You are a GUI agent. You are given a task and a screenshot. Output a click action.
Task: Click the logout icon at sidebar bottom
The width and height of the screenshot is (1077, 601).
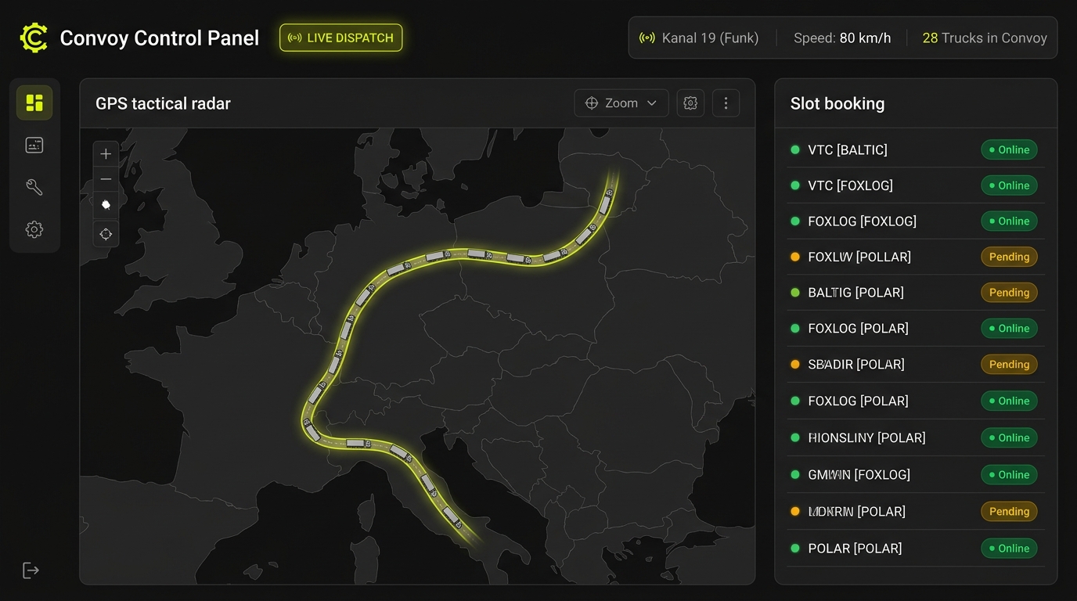31,570
